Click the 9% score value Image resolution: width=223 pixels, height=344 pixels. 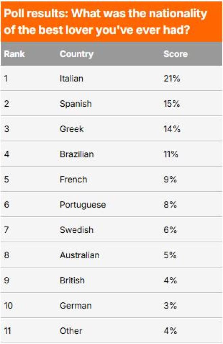pyautogui.click(x=170, y=179)
